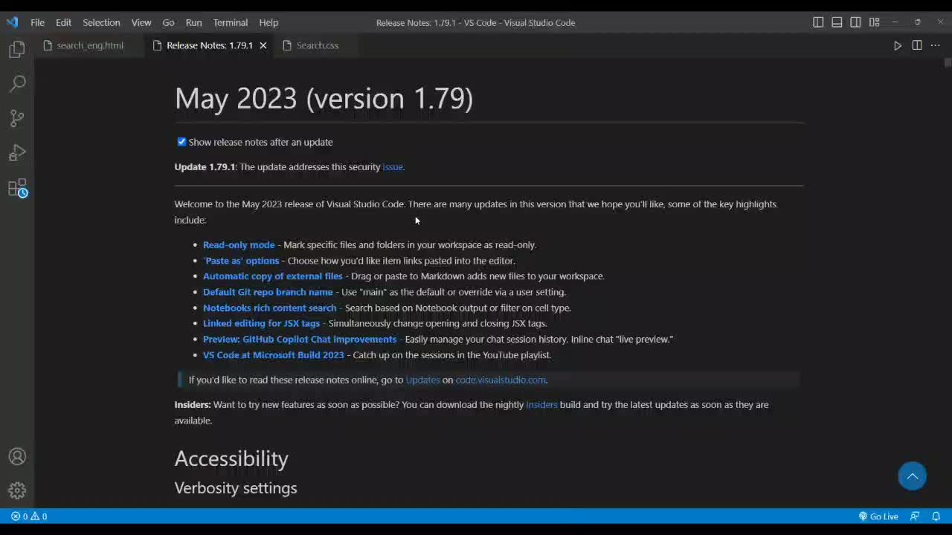Click the Updates link
The width and height of the screenshot is (952, 535).
pyautogui.click(x=422, y=380)
